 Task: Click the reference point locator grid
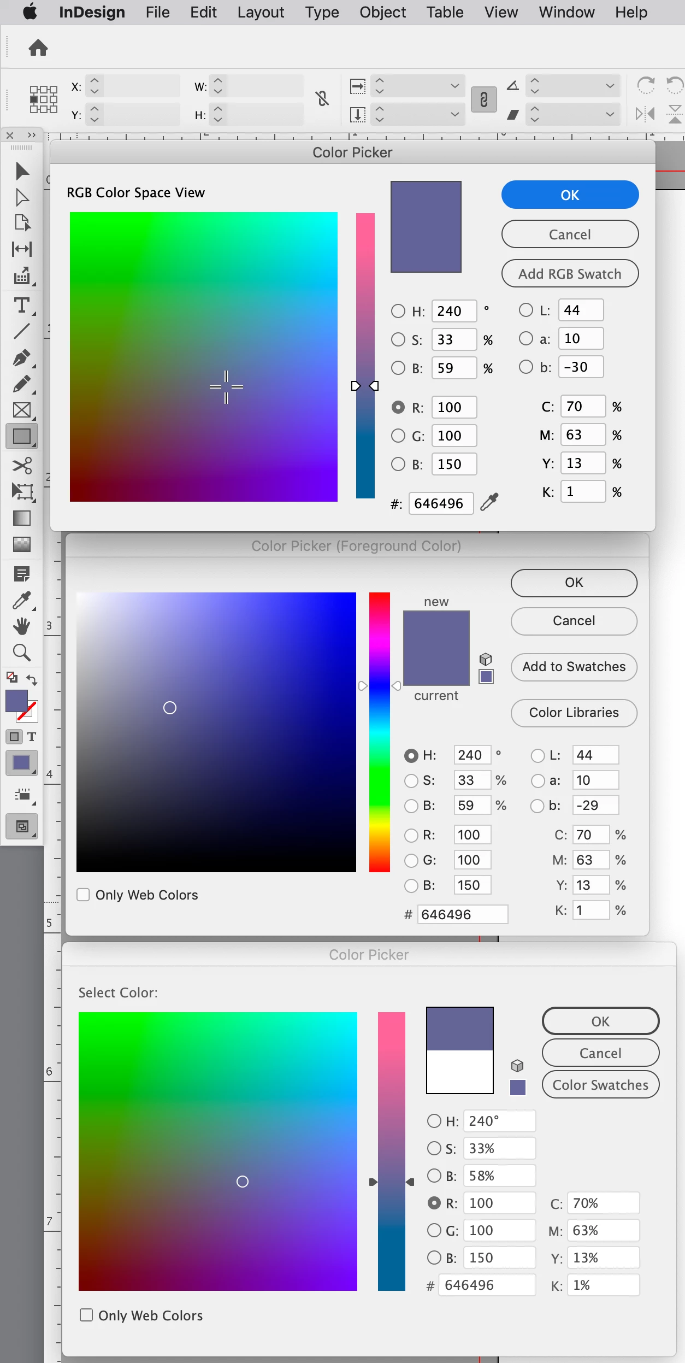44,99
